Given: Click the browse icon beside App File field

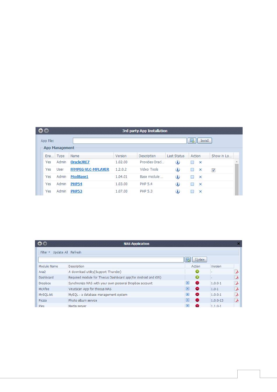Looking at the screenshot, I should point(192,141).
